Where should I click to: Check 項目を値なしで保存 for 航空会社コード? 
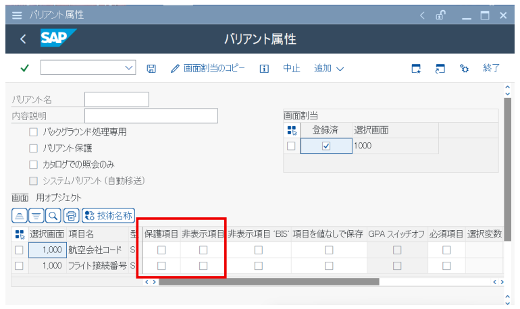pos(329,250)
